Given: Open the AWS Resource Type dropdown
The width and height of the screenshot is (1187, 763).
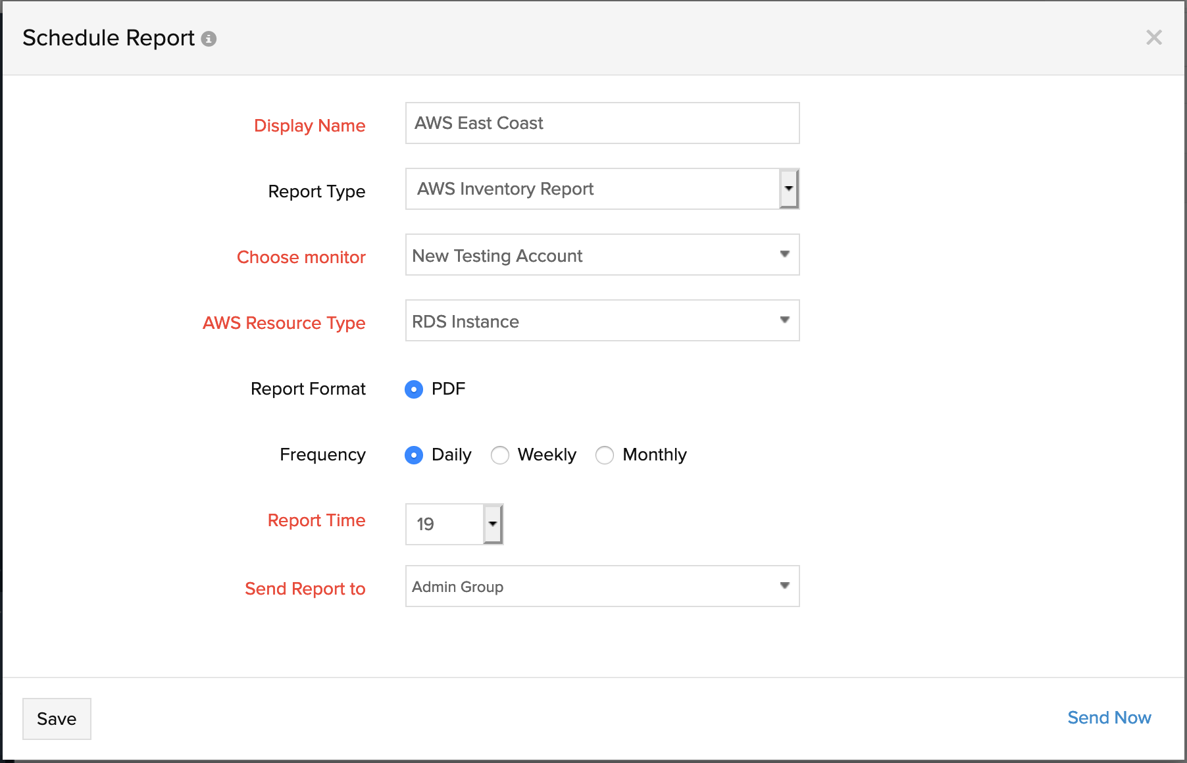Looking at the screenshot, I should [x=602, y=320].
